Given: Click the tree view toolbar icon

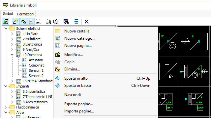Looking at the screenshot, I should [6, 22].
